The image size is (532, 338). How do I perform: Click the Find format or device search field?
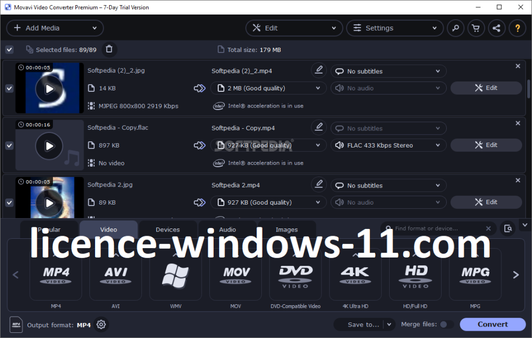(x=436, y=228)
